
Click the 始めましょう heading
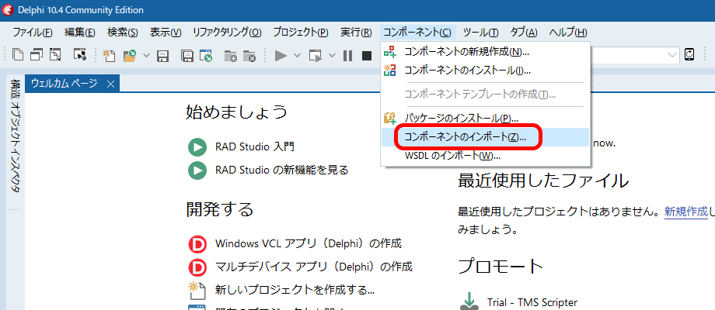coord(237,112)
